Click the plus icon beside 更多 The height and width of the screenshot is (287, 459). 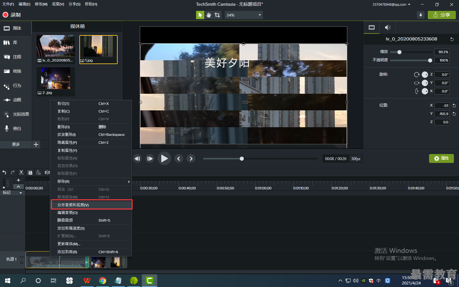tap(36, 144)
